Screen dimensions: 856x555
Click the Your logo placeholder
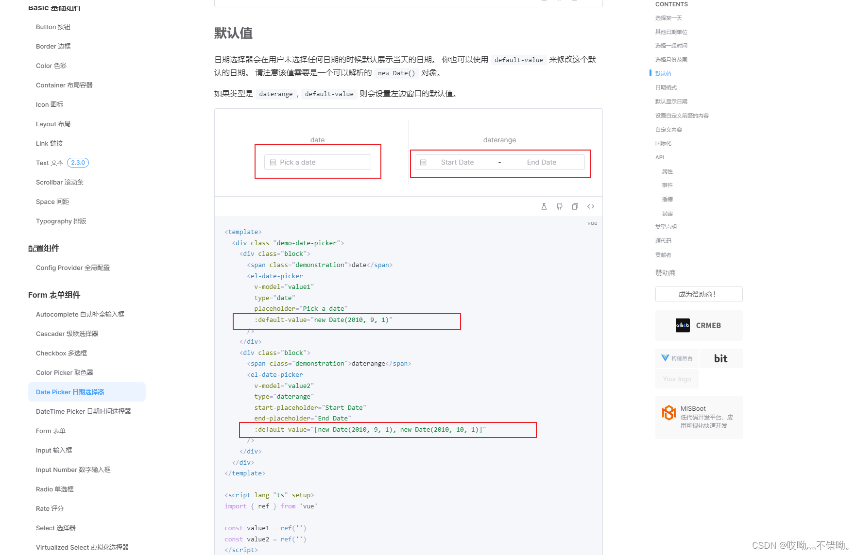(x=677, y=379)
